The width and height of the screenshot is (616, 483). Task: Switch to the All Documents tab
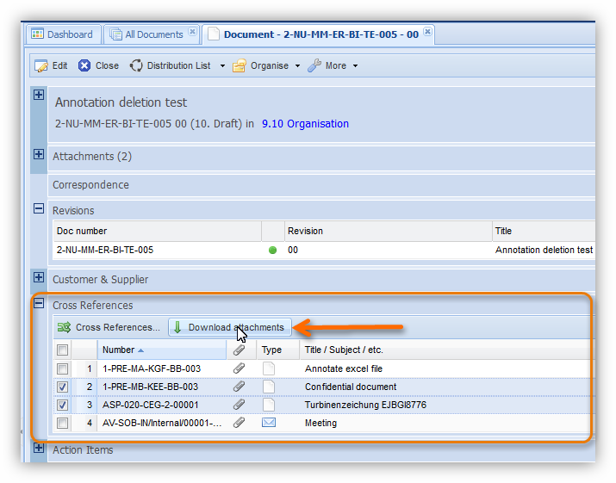pos(152,34)
